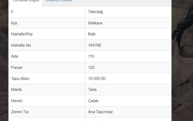Image resolution: width=193 pixels, height=121 pixels.
Task: Click the Tapu Alanı row label
Action: tap(20, 79)
